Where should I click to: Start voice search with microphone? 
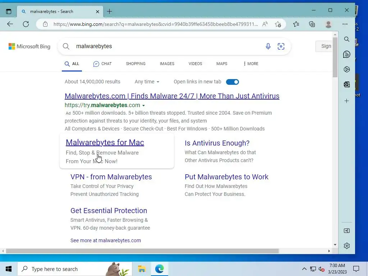268,46
